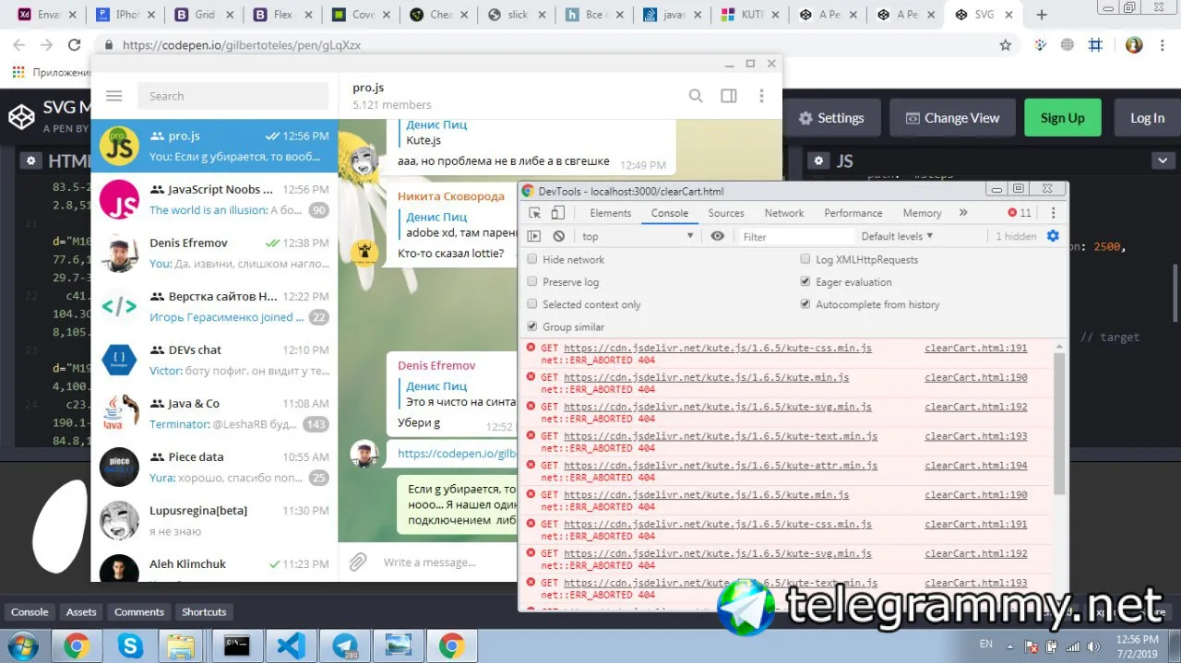Open the JavaScript Noobs chat
The height and width of the screenshot is (663, 1181).
pos(215,199)
